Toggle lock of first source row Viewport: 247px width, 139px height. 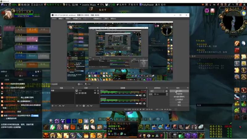[x=98, y=91]
